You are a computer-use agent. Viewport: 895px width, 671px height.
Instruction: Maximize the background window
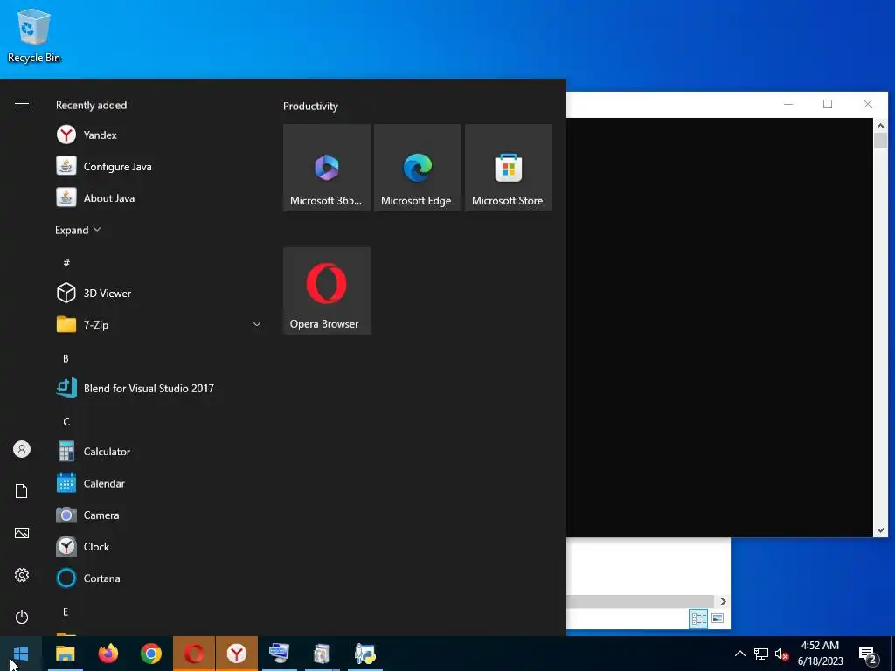[x=828, y=104]
